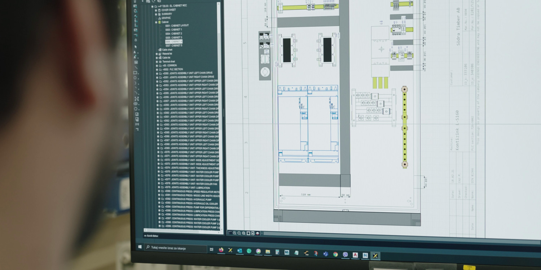The width and height of the screenshot is (541, 270).
Task: Expand +0350 JOINTS ASSEMBLY UNIT LEFT CHAIN DRIVE
Action: point(158,73)
